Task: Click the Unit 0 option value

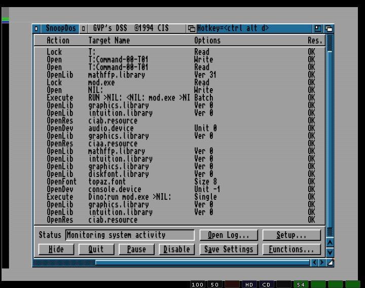Action: pos(205,128)
